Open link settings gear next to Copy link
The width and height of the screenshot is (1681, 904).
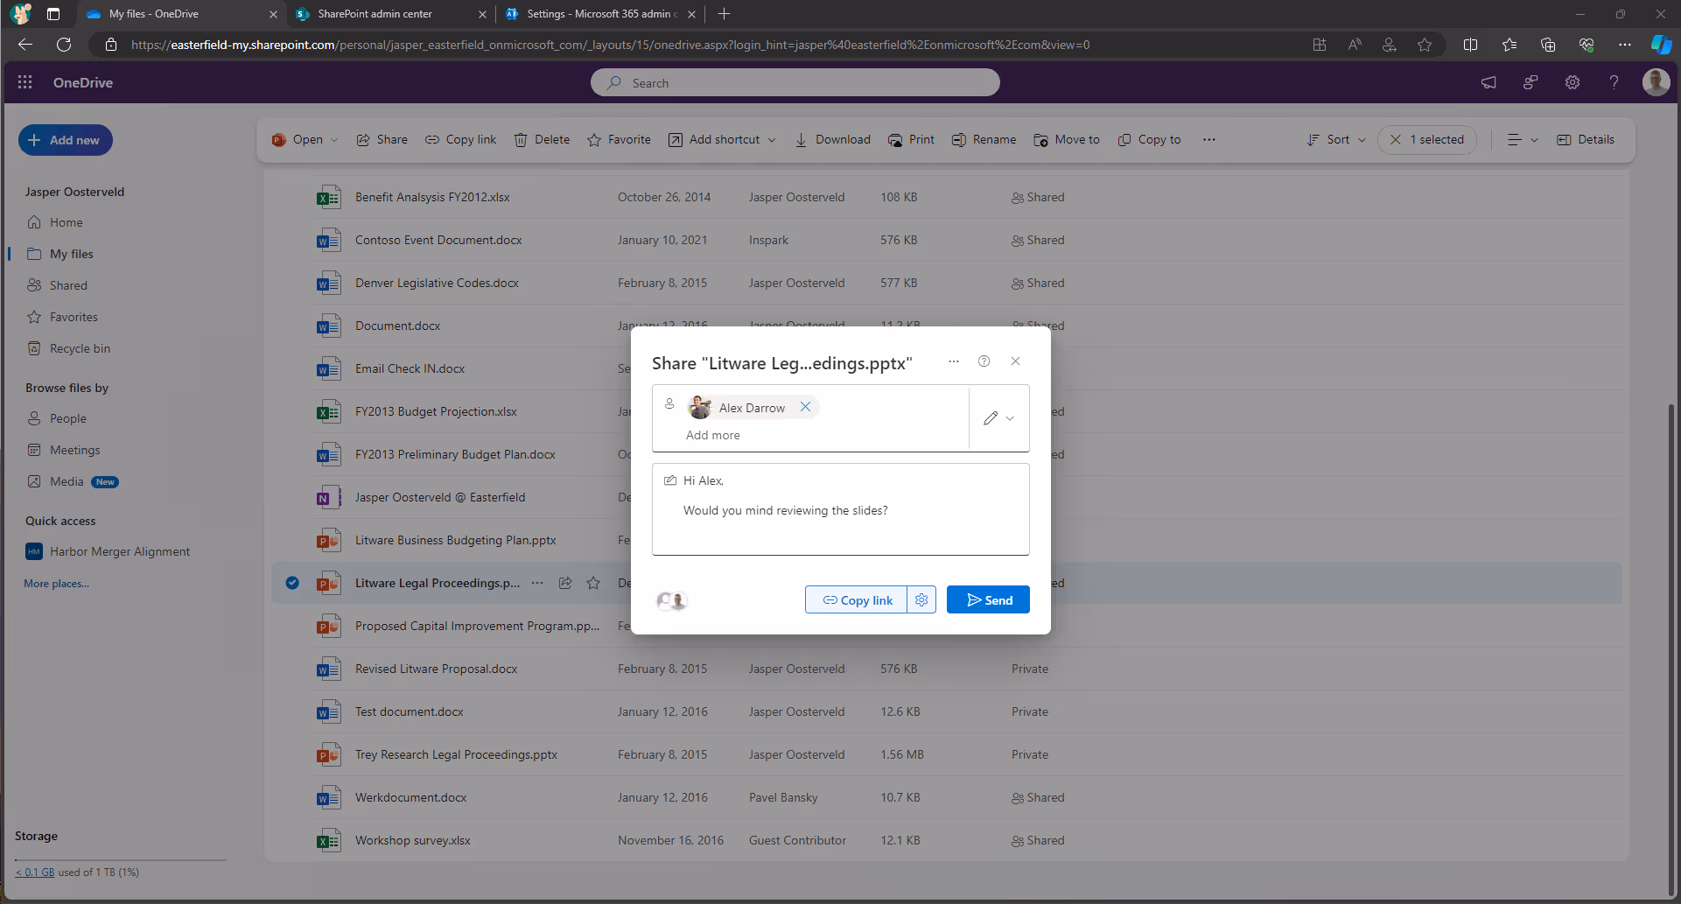click(921, 599)
